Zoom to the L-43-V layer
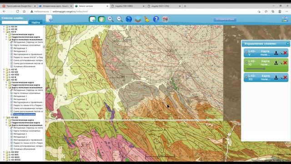This screenshot has width=291, height=164. click(281, 53)
